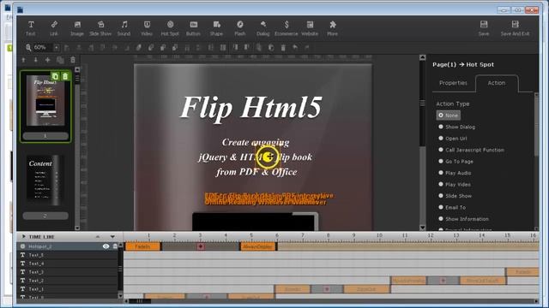
Task: Insert a Website element
Action: [310, 28]
